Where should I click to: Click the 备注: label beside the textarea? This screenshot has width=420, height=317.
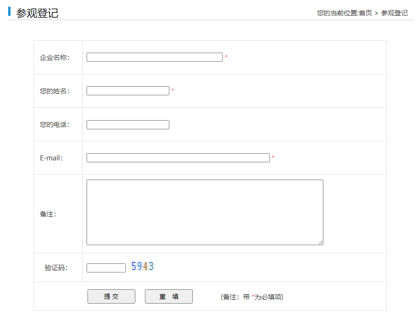pyautogui.click(x=48, y=214)
